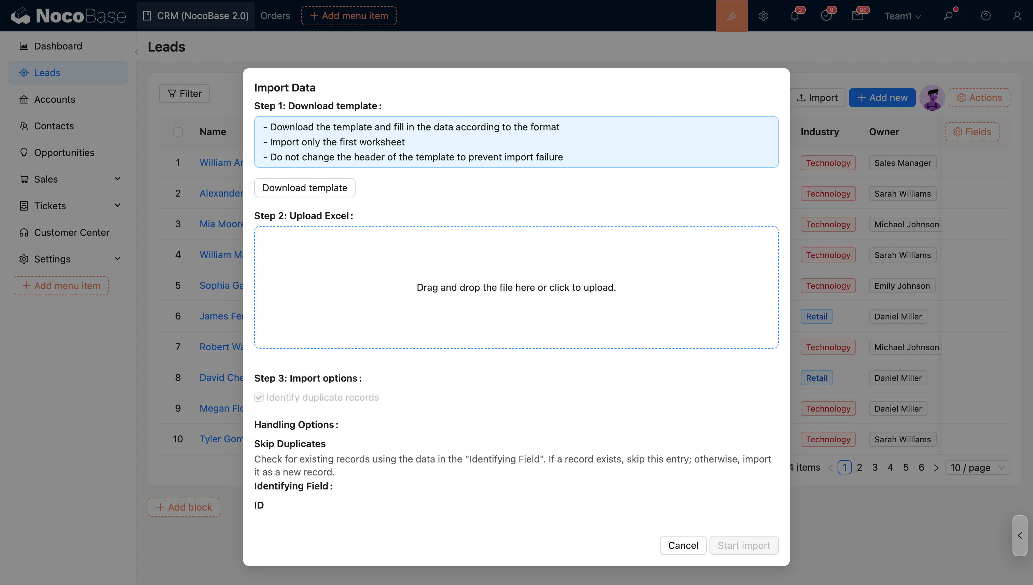Check the select-all rows checkbox
Screen dimensions: 1033x585
(x=178, y=132)
